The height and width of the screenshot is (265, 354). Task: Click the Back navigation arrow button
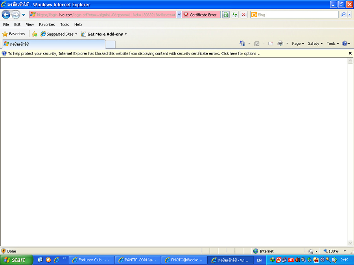click(x=6, y=15)
